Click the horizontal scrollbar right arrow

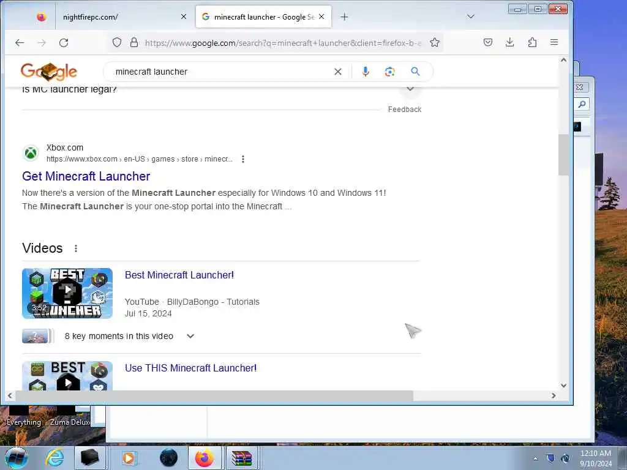pos(554,396)
